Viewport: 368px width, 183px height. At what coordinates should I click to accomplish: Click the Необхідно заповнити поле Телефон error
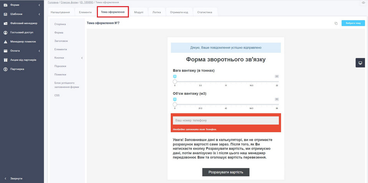click(195, 130)
